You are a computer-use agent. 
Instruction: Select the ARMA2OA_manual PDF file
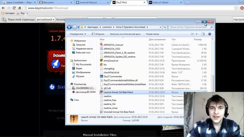coord(113,45)
